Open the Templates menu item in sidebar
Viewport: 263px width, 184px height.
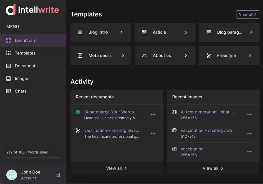[x=25, y=53]
